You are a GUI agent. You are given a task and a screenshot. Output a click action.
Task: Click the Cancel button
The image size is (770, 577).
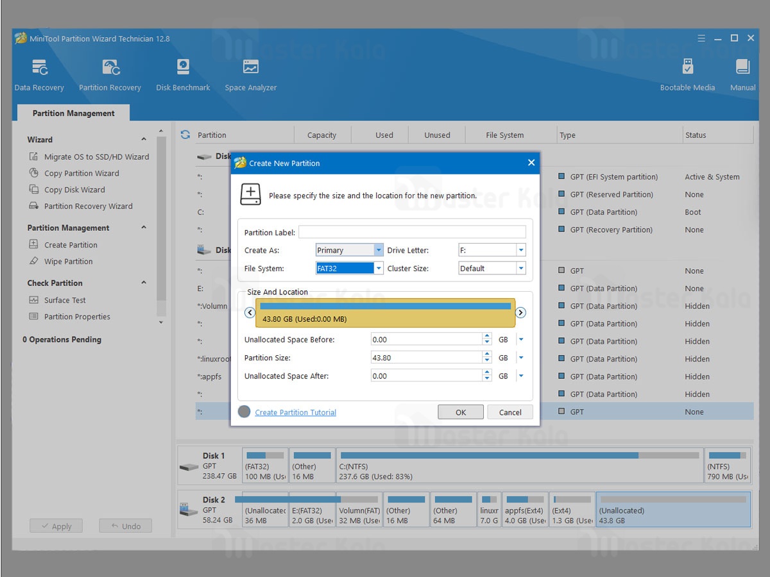click(x=510, y=412)
